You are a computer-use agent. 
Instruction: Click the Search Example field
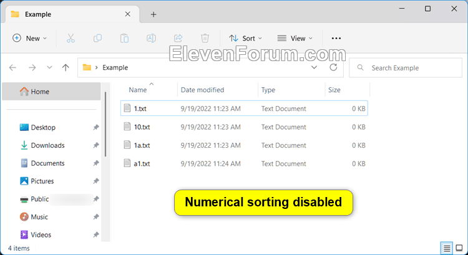point(406,68)
